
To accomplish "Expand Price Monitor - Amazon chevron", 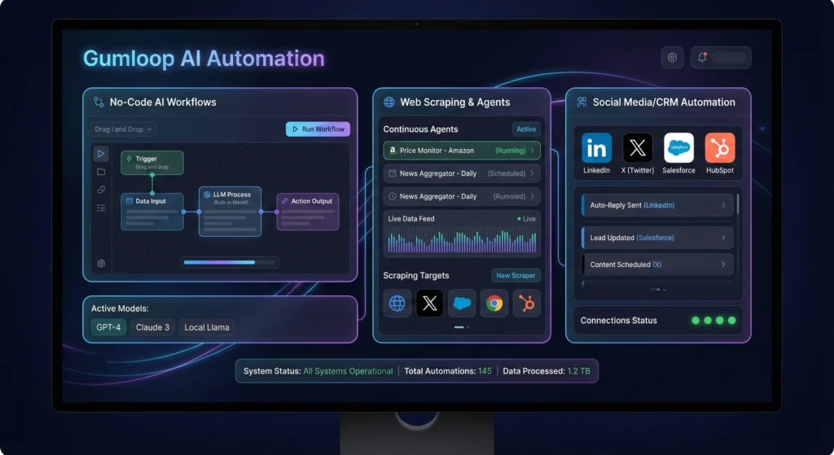I will pyautogui.click(x=532, y=151).
